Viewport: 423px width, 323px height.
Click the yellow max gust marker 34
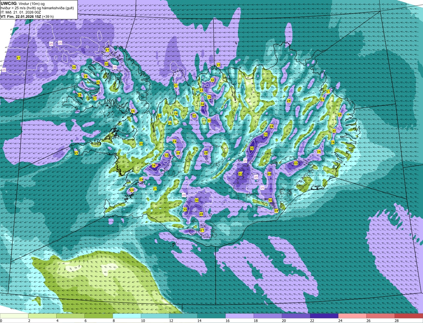tap(202, 104)
